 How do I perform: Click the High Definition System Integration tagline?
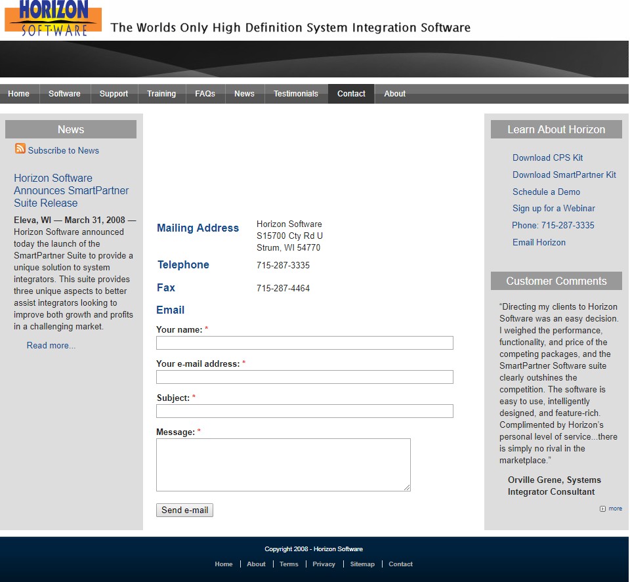click(291, 28)
